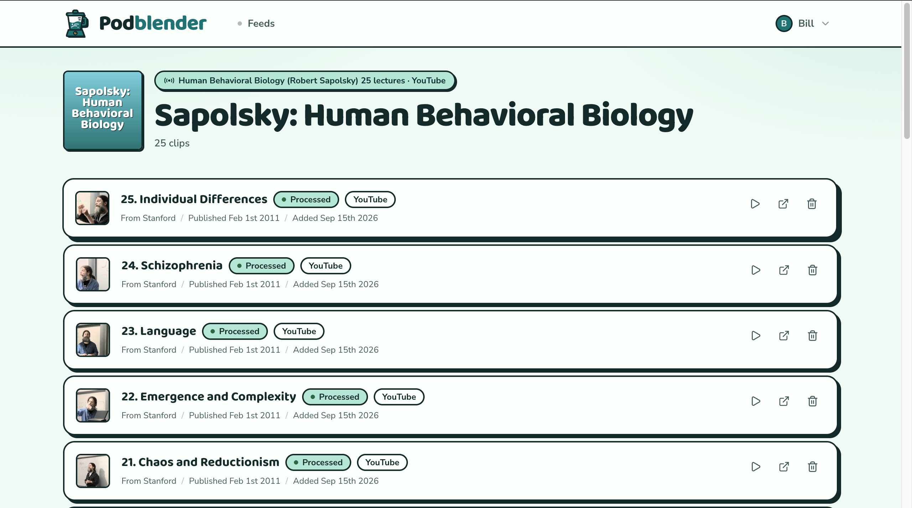
Task: Click YouTube tag on Chaos and Reductionism
Action: 382,462
